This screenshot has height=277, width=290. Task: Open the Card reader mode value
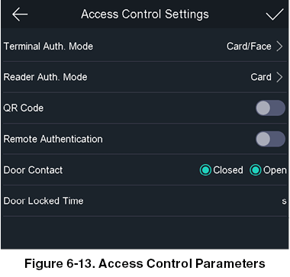point(261,77)
